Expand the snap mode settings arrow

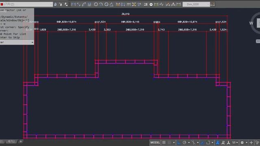pyautogui.click(x=174, y=142)
